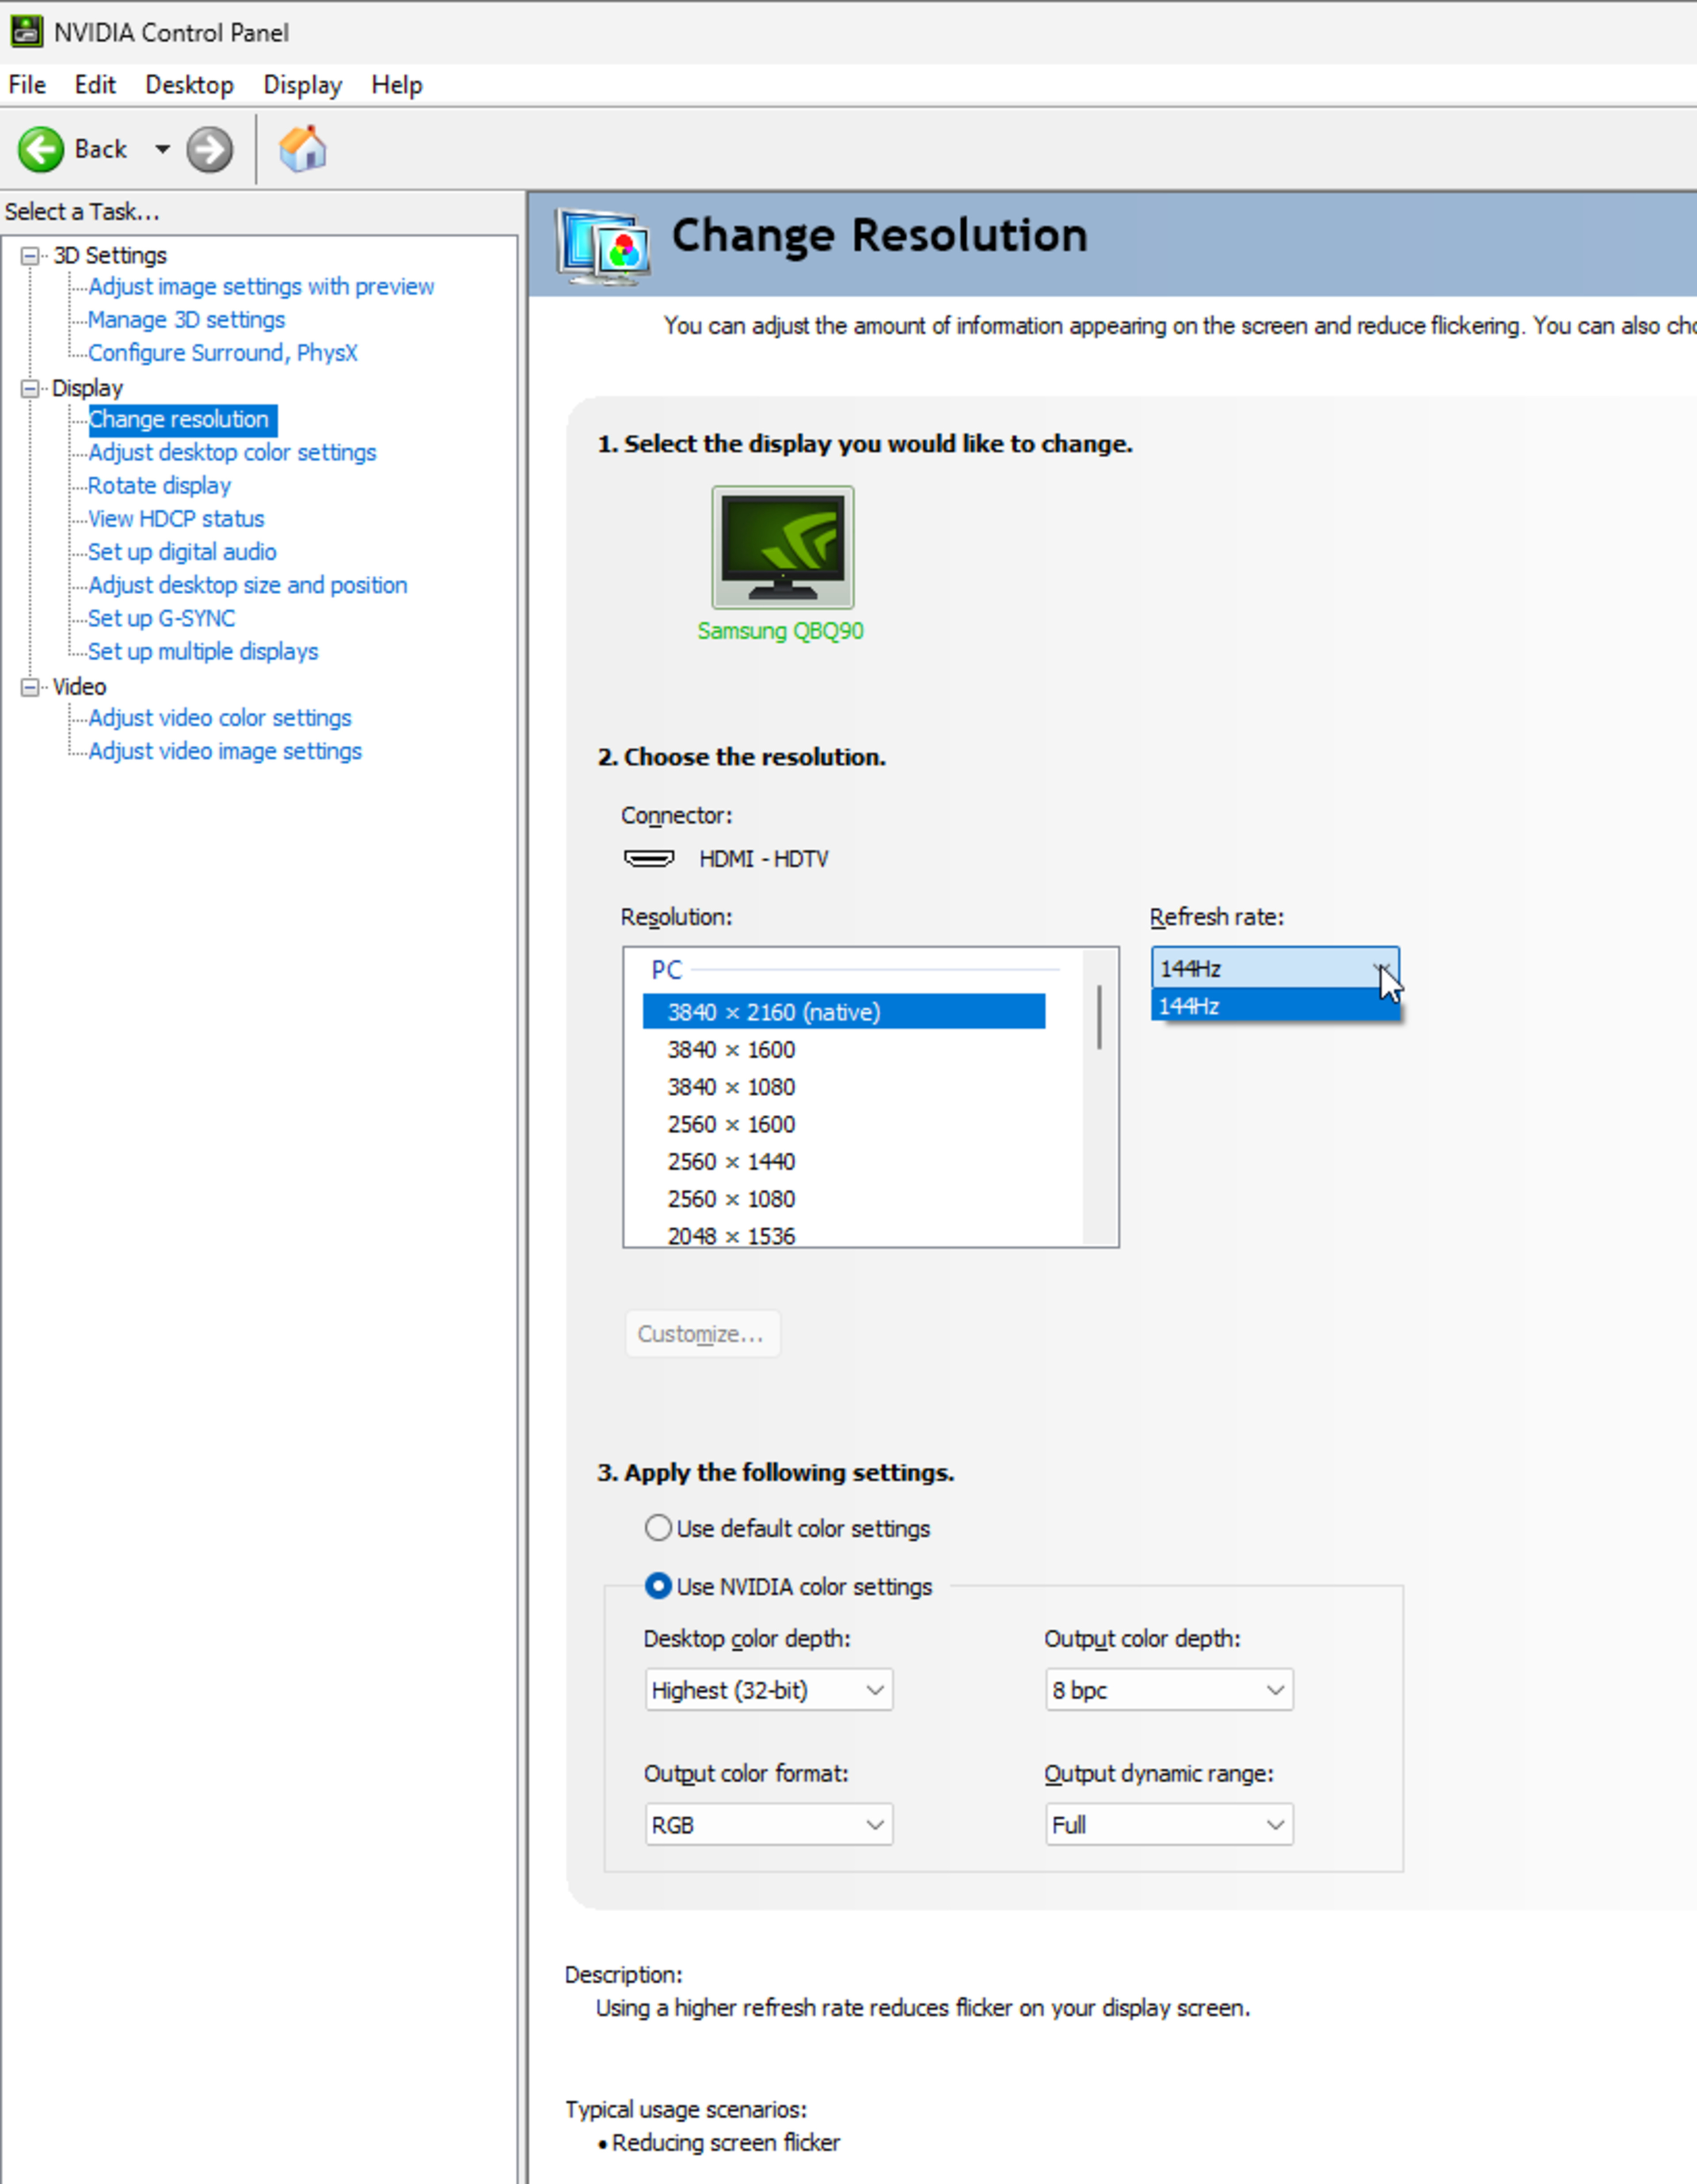
Task: Open the Back history dropdown arrow
Action: point(162,150)
